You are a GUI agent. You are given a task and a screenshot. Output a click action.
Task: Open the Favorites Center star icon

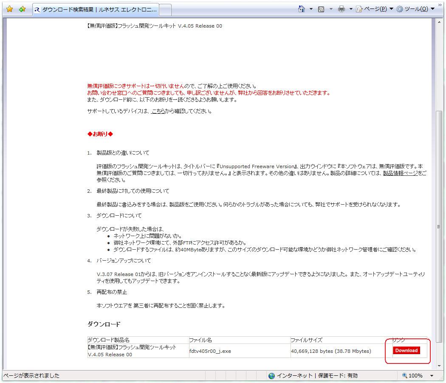point(9,9)
